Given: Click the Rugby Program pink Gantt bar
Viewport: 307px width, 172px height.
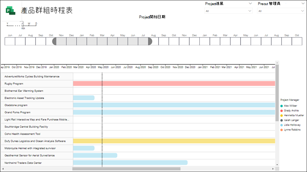Looking at the screenshot, I should [x=174, y=83].
